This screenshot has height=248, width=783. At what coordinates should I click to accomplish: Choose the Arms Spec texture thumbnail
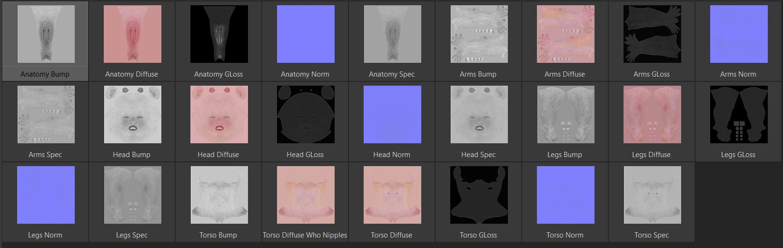46,115
